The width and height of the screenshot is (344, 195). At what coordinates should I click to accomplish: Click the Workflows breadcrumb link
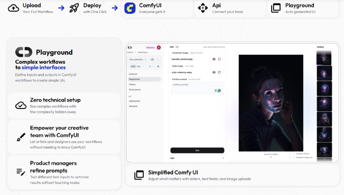click(143, 53)
